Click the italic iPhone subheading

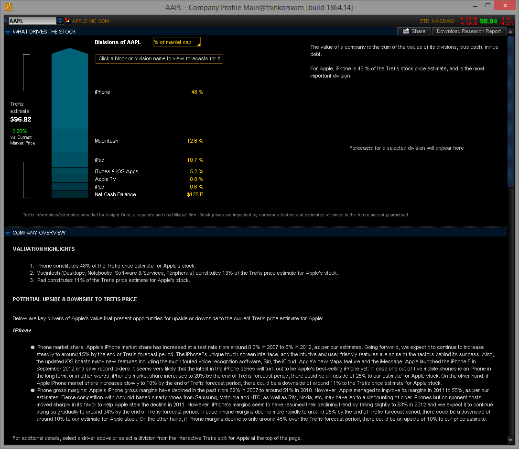click(22, 330)
